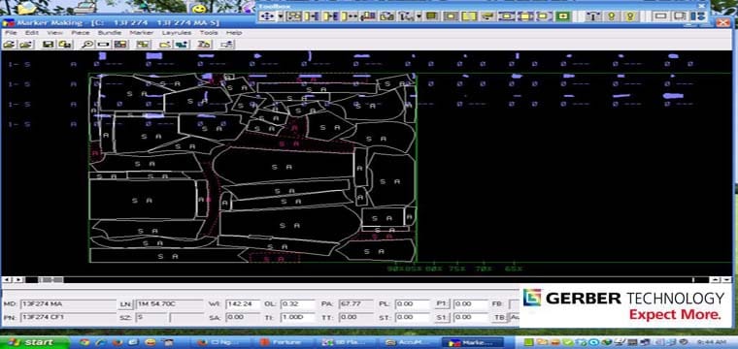Click the P1 button in info bar
This screenshot has height=349, width=738.
(x=442, y=303)
